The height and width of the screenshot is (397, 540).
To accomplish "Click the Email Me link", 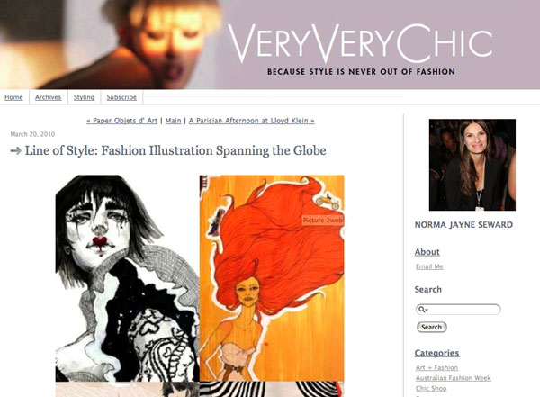I will [x=429, y=266].
